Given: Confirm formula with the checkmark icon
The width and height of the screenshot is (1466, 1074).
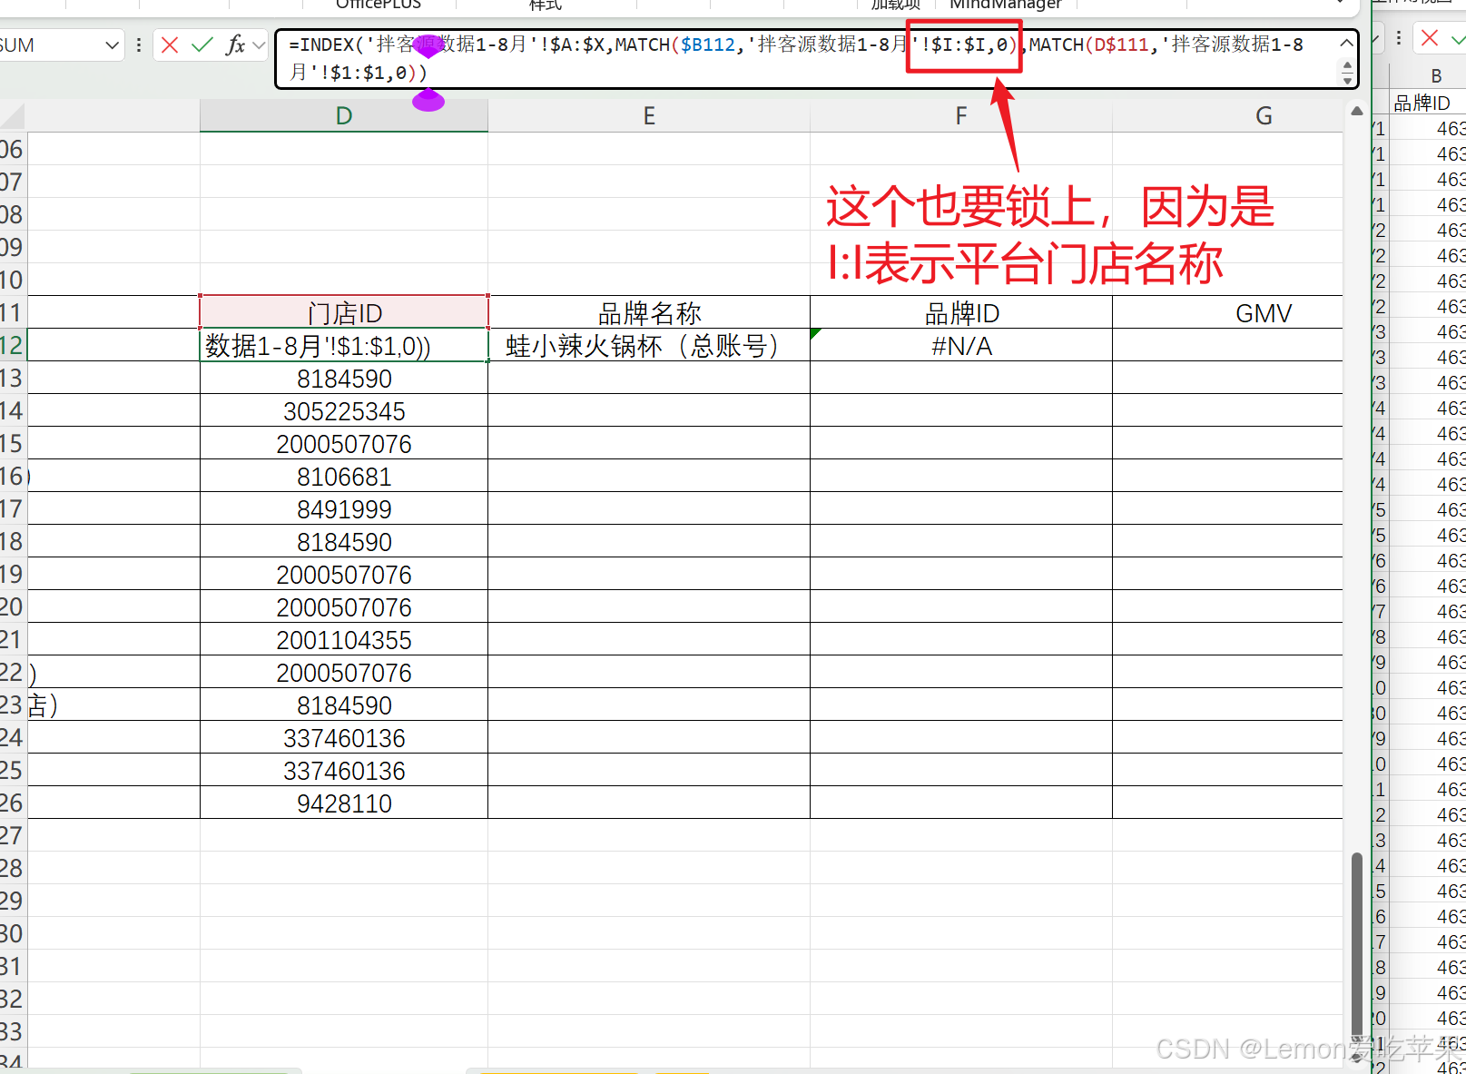Looking at the screenshot, I should [x=202, y=44].
